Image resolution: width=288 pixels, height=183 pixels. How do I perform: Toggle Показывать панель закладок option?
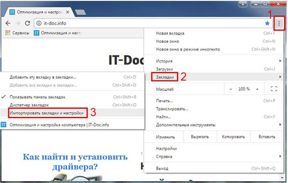pyautogui.click(x=37, y=97)
